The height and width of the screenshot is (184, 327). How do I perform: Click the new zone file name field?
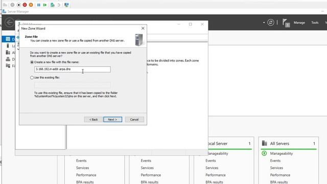[73, 70]
